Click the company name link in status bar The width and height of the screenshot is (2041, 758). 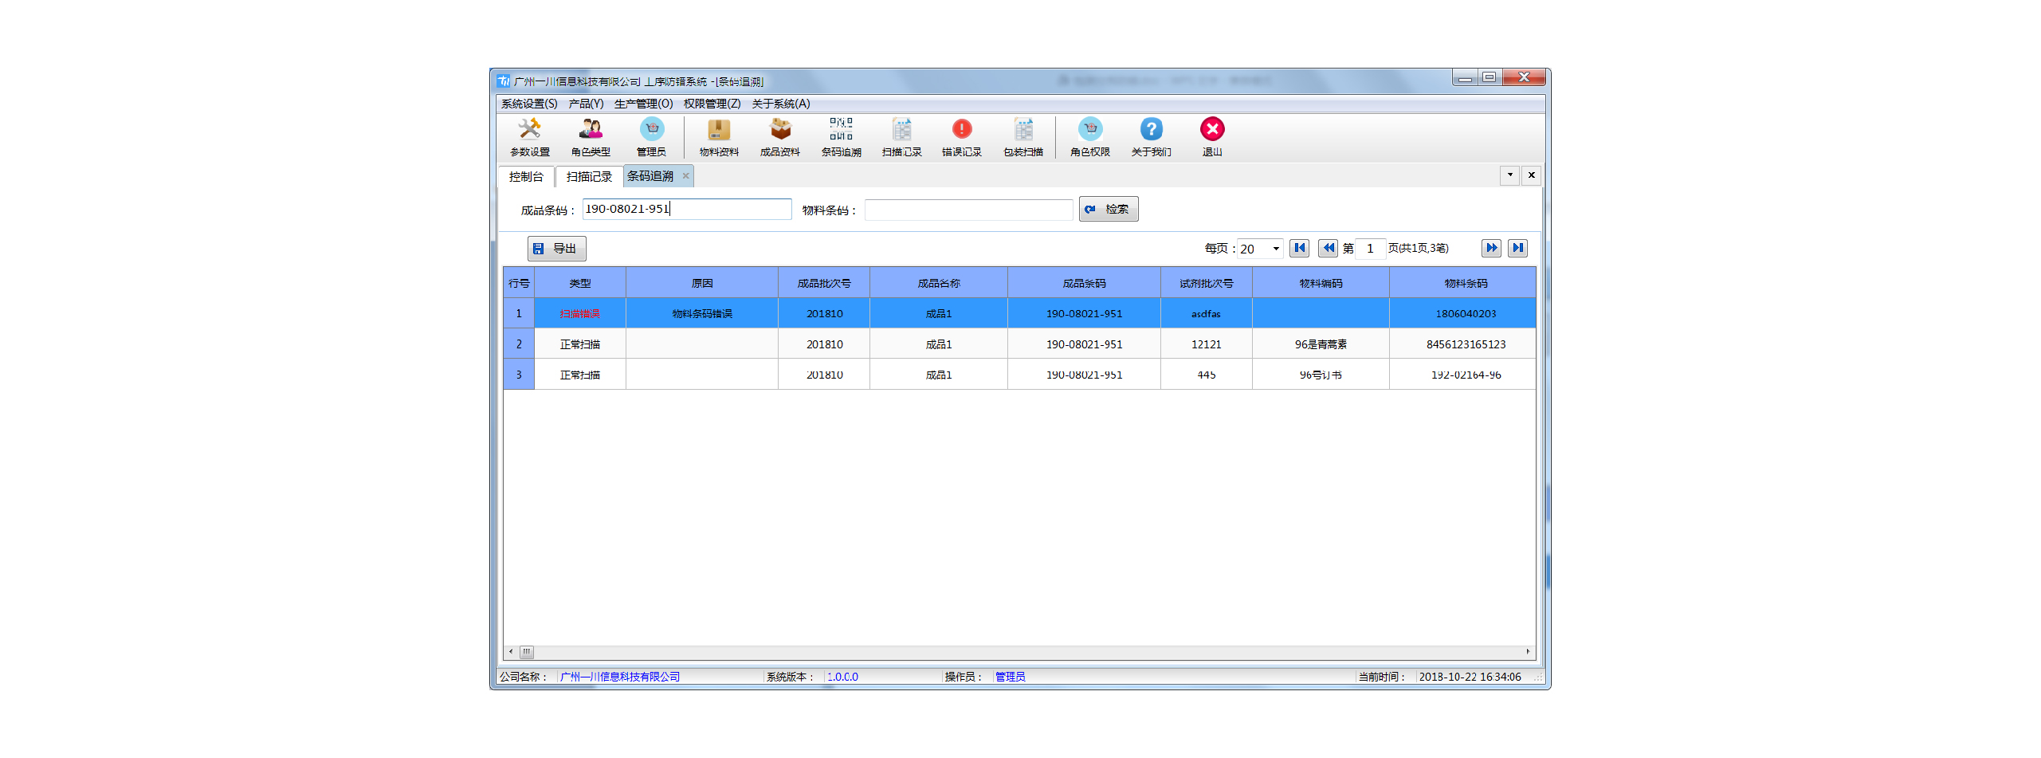(620, 677)
